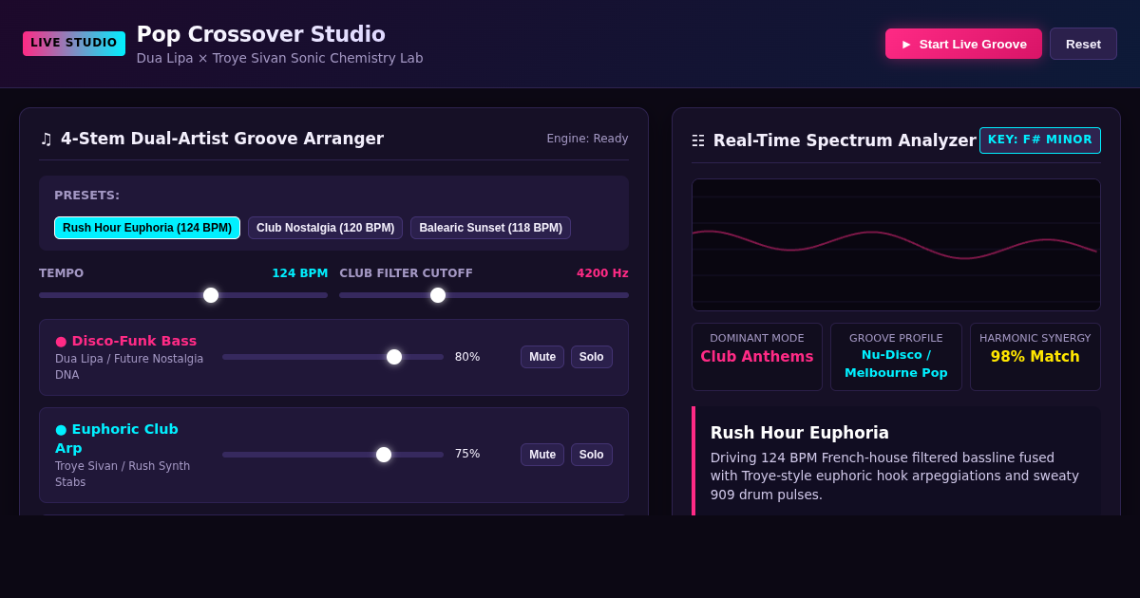
Task: Click the Tempo slider handle
Action: [x=211, y=295]
